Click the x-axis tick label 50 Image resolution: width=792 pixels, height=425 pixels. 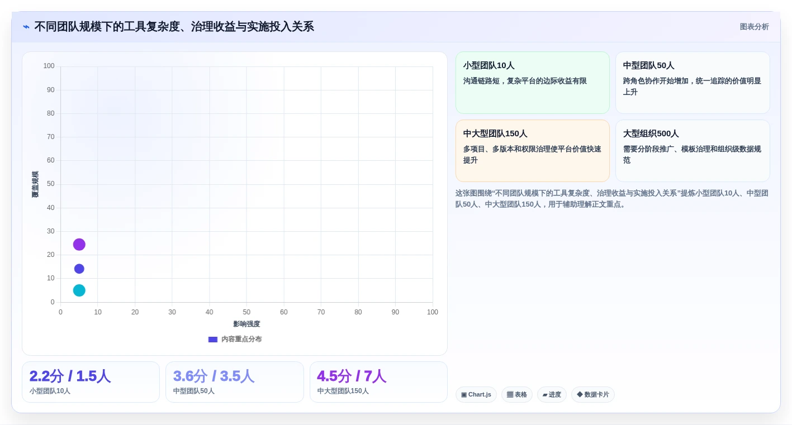246,312
